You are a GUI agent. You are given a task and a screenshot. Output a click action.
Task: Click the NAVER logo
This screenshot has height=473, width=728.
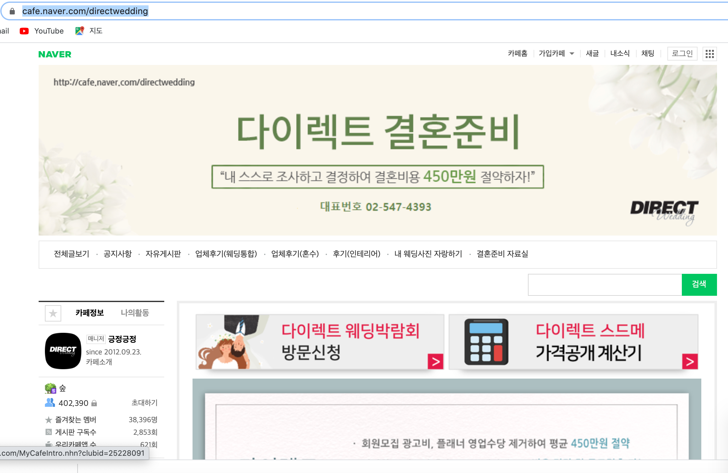(55, 54)
